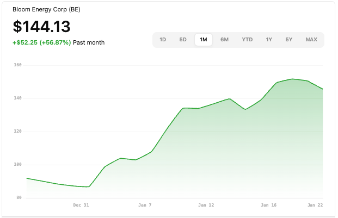Click the 100 y-axis label
This screenshot has height=218, width=338.
point(17,164)
